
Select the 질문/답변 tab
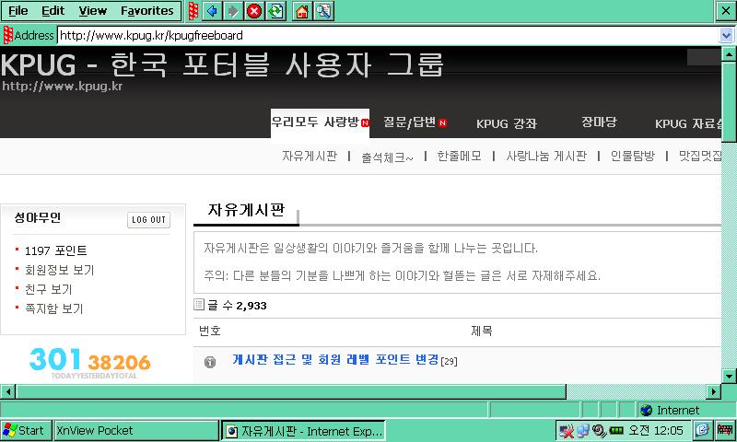(415, 123)
